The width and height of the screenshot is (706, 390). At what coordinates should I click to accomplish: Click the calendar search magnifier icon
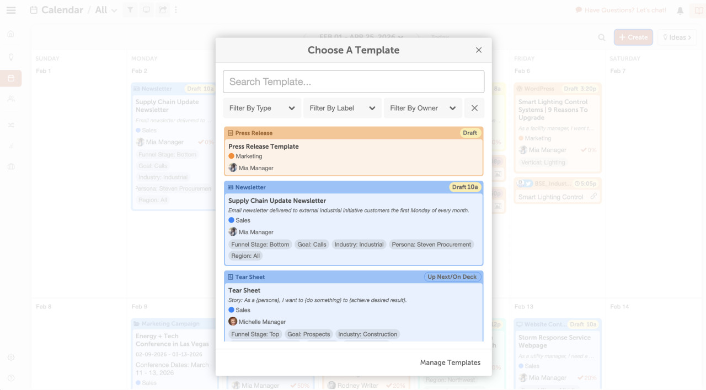click(602, 37)
